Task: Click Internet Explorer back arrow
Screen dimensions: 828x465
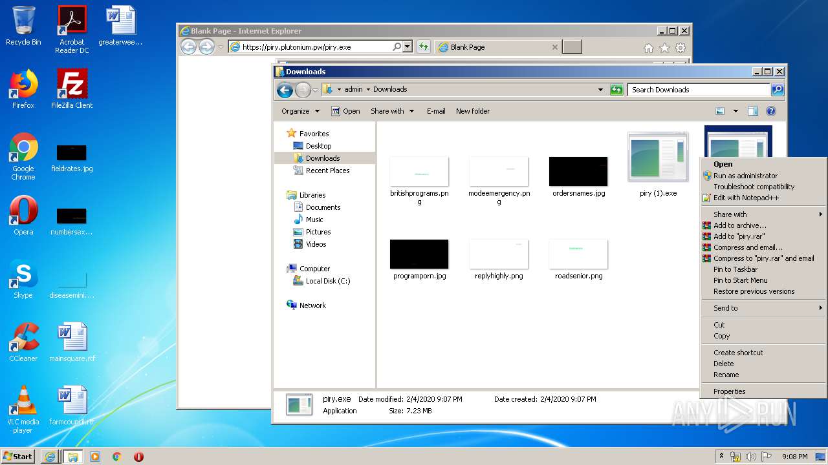Action: (x=188, y=46)
